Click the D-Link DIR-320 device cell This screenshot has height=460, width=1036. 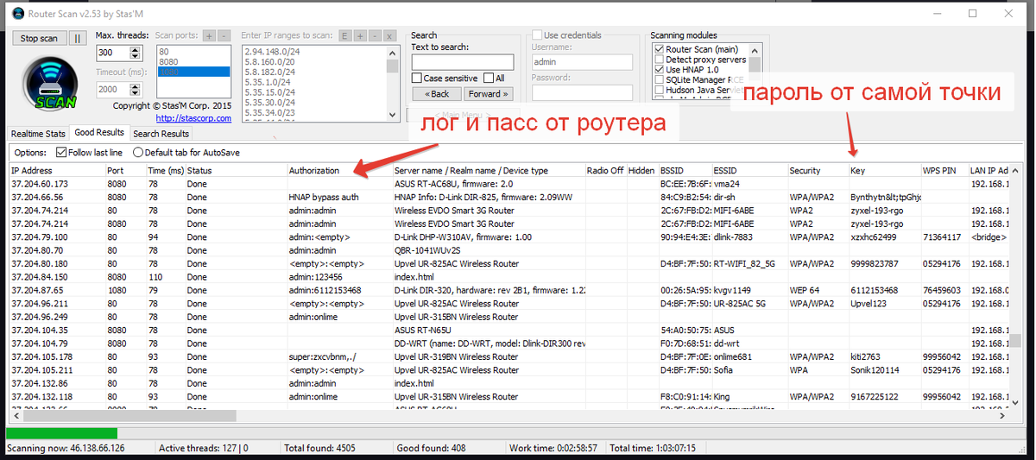tap(490, 291)
